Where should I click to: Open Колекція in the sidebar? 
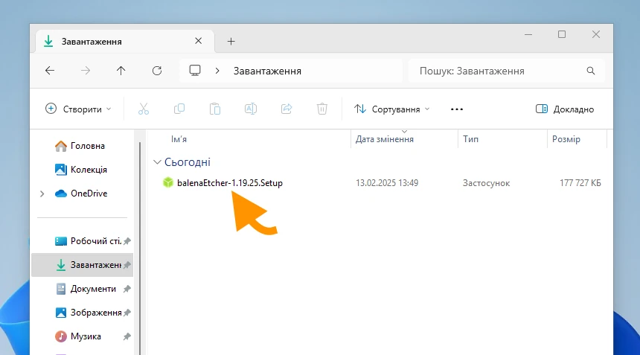tap(81, 170)
